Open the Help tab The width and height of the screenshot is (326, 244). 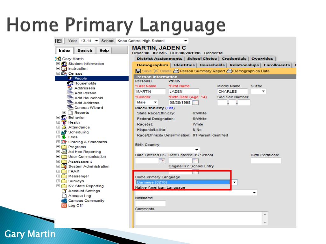click(104, 51)
